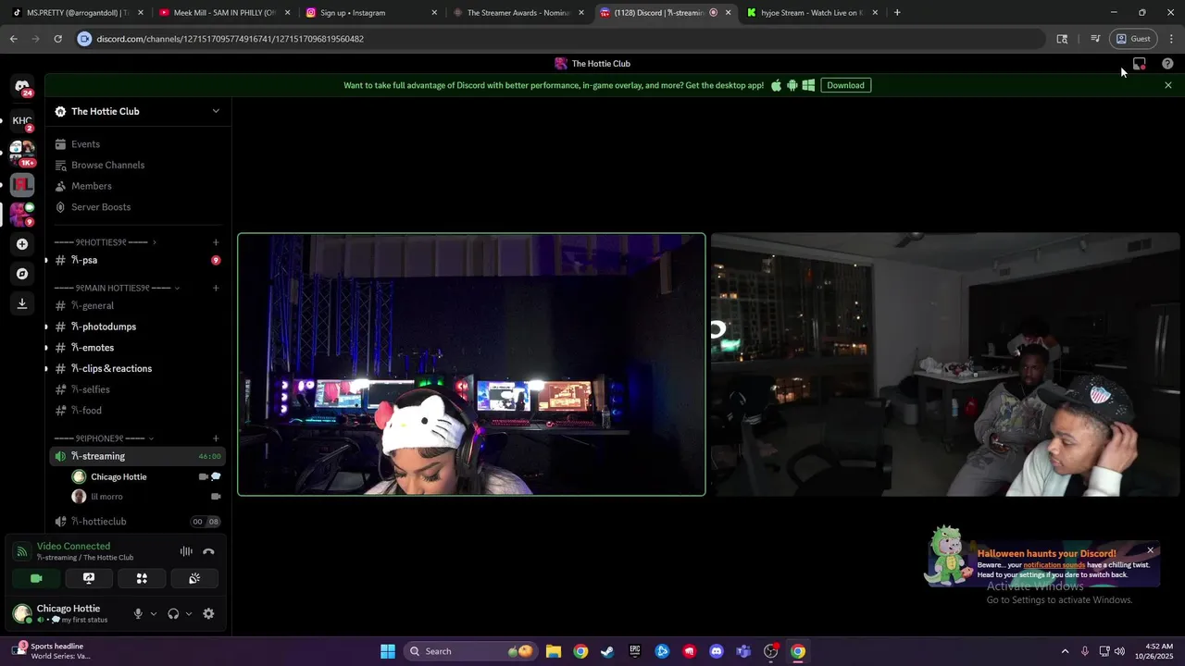Open Steam from the taskbar
The width and height of the screenshot is (1185, 666).
pos(607,651)
